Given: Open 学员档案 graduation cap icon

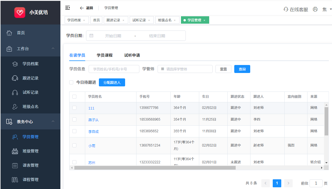Looking at the screenshot, I should click(x=15, y=64).
